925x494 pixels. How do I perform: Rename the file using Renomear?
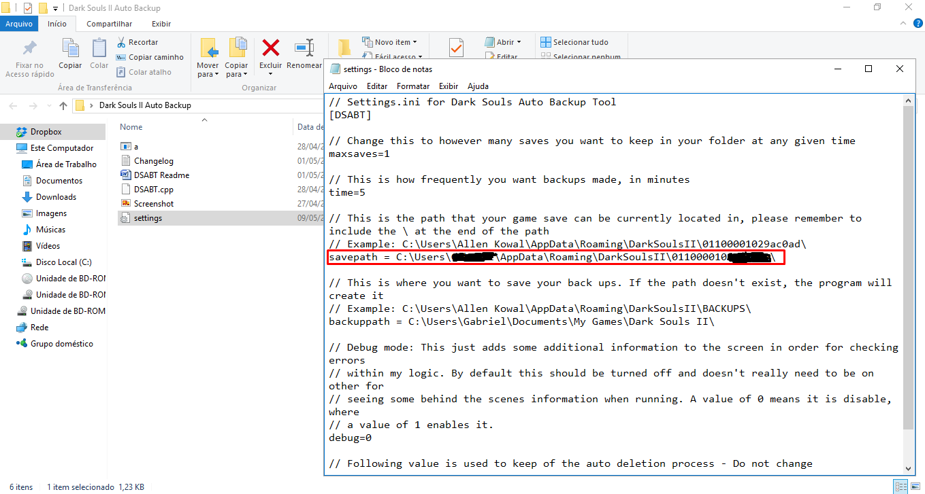304,54
